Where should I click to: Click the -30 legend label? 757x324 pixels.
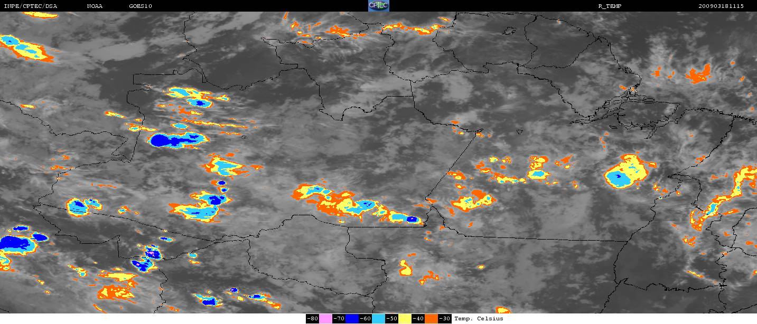(x=444, y=319)
